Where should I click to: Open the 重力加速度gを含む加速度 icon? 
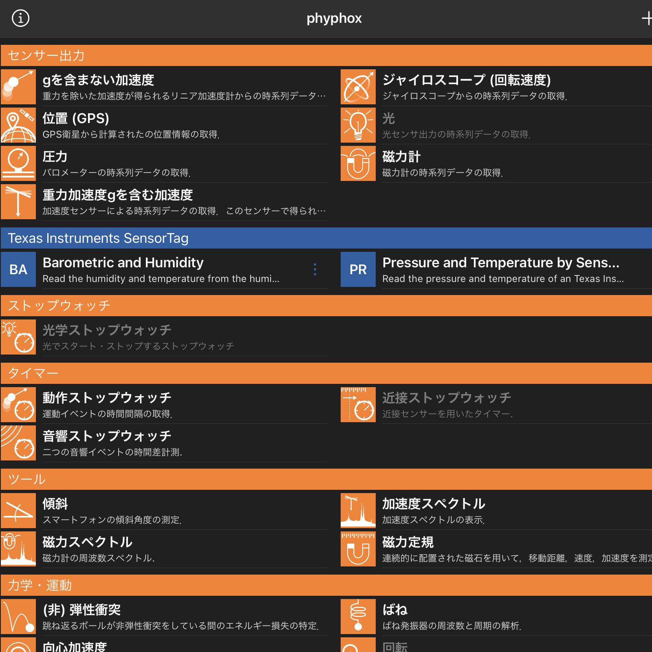(x=18, y=202)
